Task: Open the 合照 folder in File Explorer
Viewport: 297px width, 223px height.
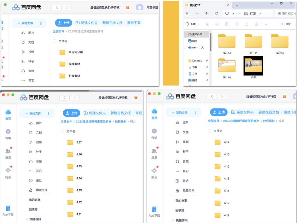Action: 253,66
